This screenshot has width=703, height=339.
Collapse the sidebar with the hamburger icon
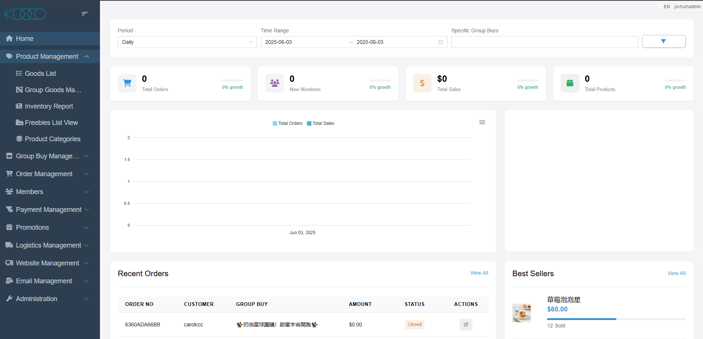click(x=85, y=14)
